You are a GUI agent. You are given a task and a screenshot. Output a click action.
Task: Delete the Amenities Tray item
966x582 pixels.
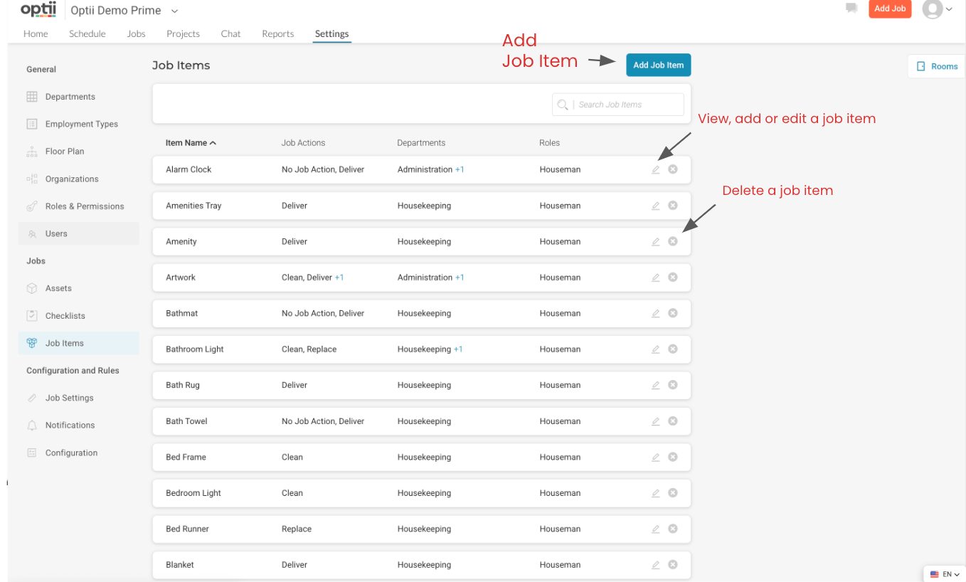673,206
